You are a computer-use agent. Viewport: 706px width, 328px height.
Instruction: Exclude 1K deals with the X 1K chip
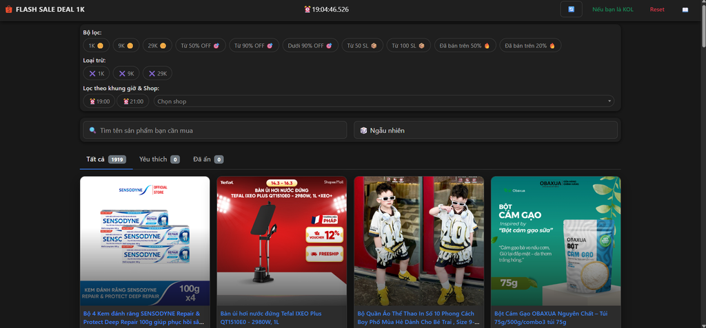[x=96, y=74]
